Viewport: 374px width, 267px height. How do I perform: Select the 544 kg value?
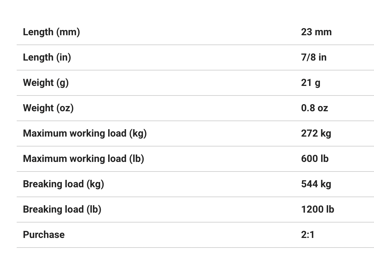point(316,184)
